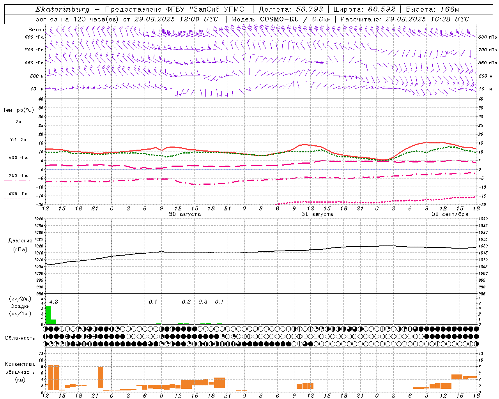499x399 pixels.
Task: Click the dashed line sample under "Td 2м"
Action: (x=18, y=144)
